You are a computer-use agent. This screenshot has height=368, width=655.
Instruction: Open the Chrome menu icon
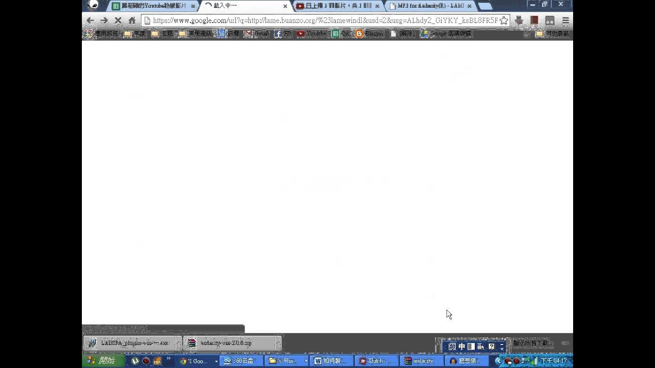click(x=565, y=20)
